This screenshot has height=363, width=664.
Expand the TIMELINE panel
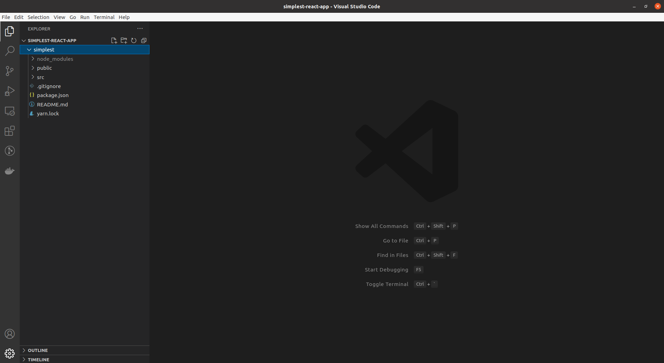(24, 360)
